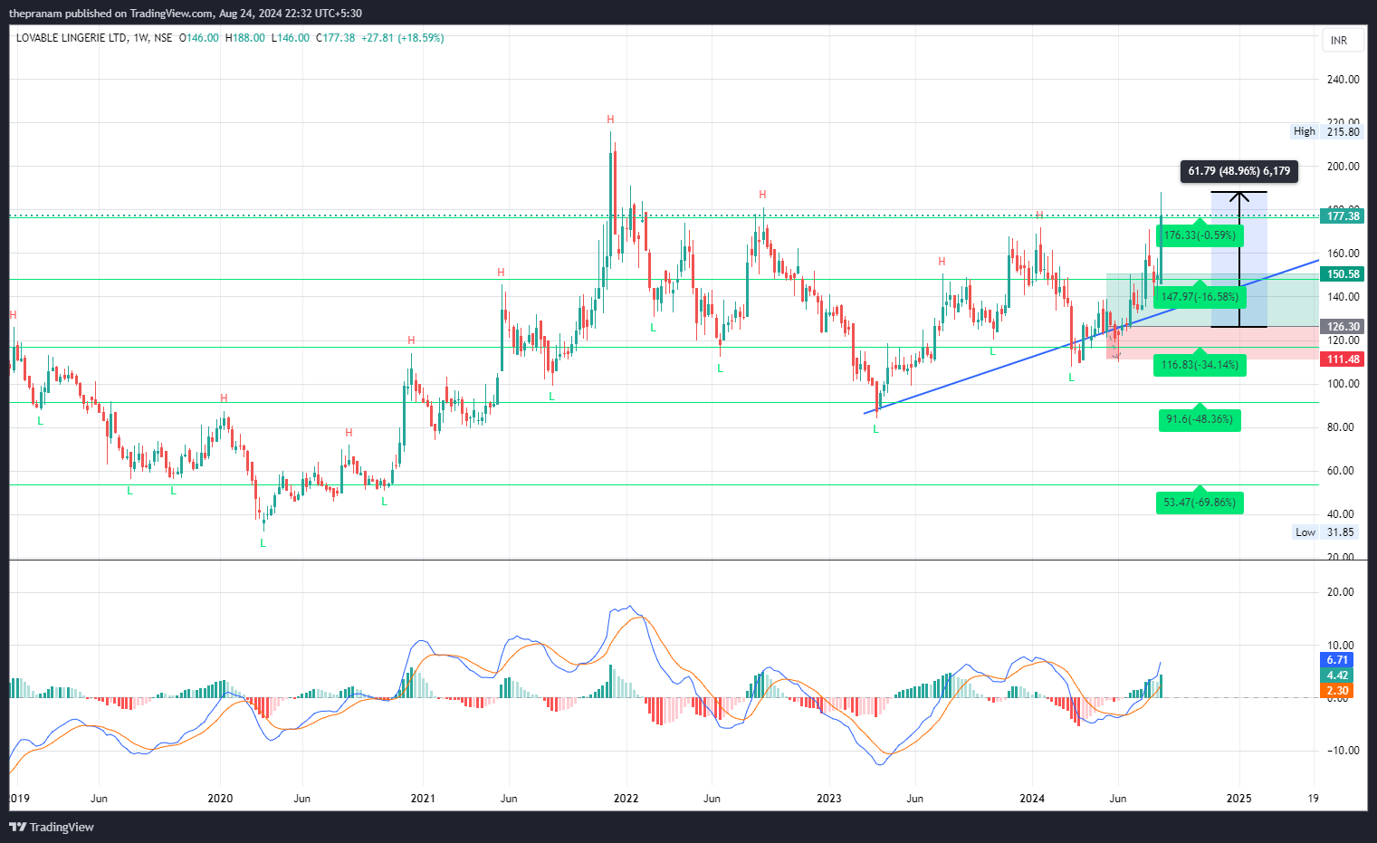1377x843 pixels.
Task: Click the 126.30 entry price label
Action: pos(1344,327)
